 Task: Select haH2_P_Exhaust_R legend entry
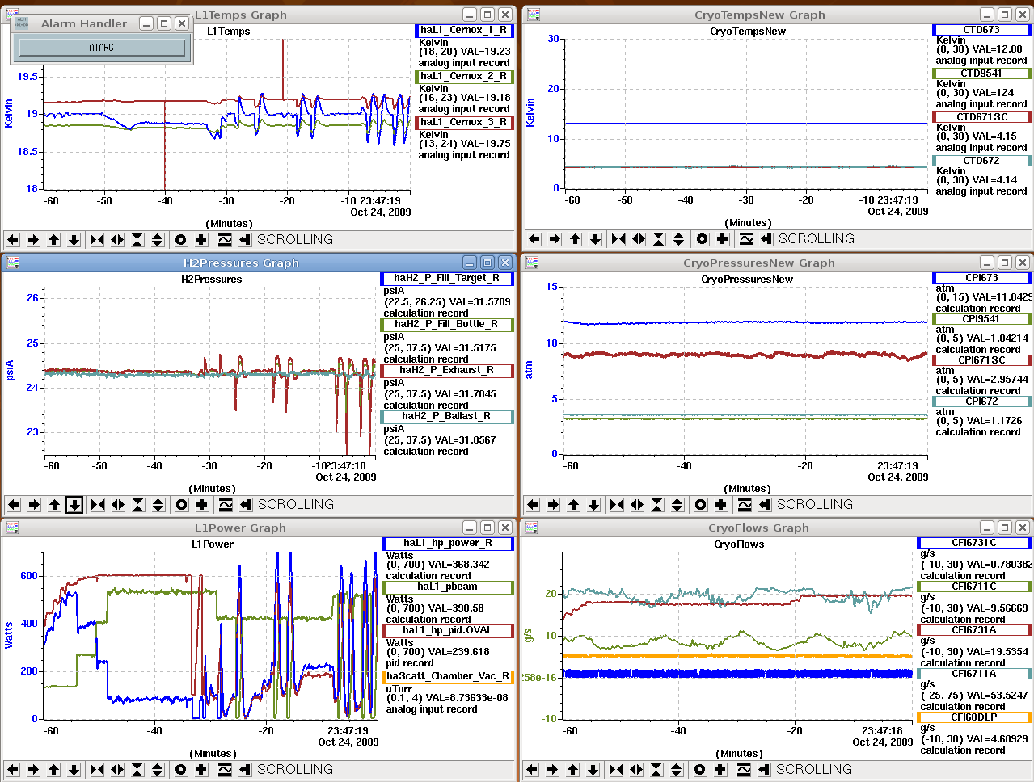[447, 371]
